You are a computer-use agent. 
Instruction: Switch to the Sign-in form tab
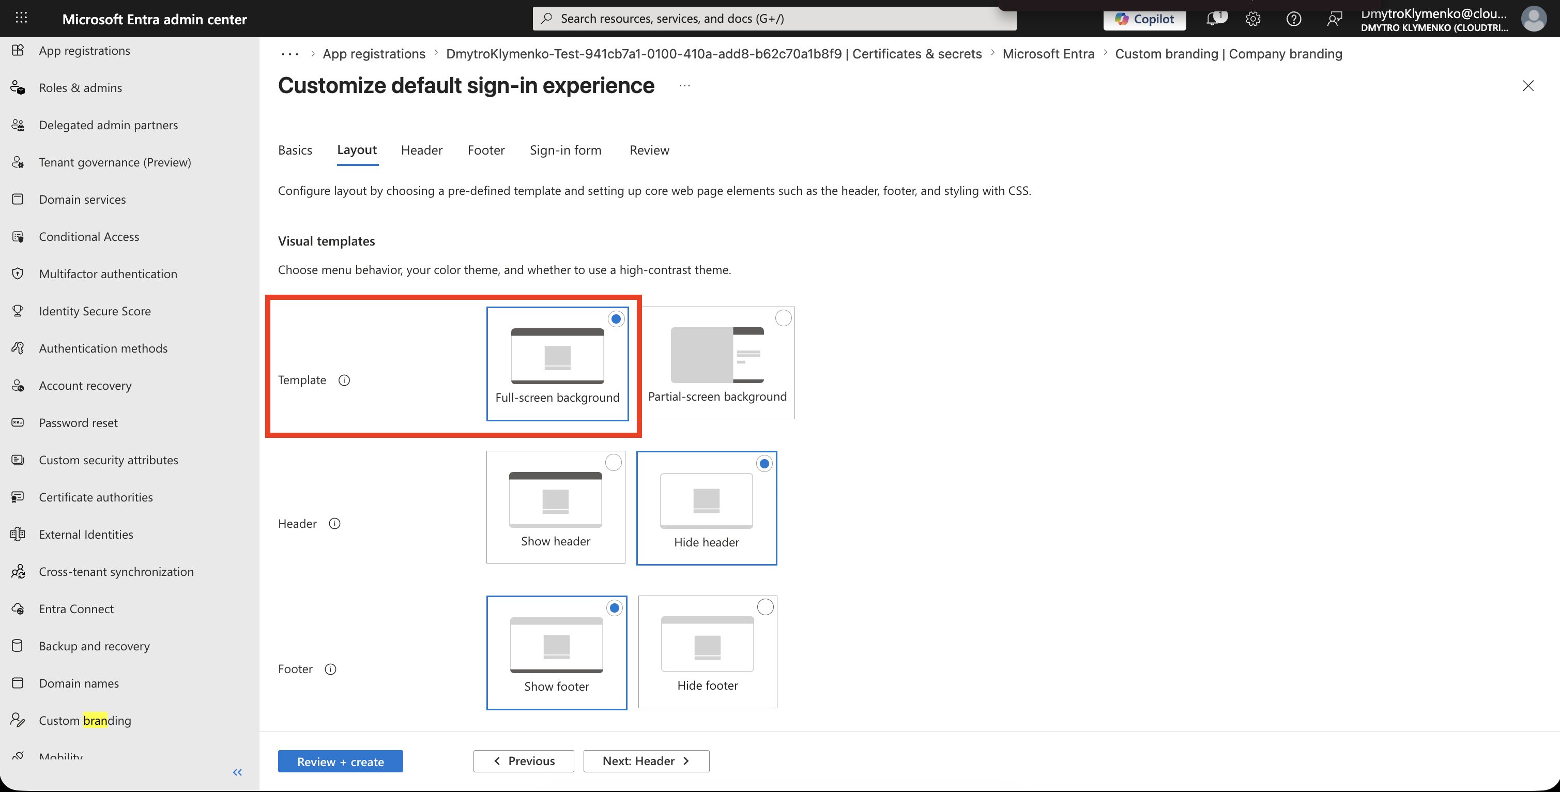tap(565, 150)
